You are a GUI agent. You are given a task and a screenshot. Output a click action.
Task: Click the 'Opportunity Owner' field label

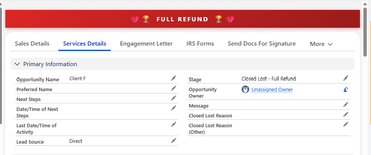click(203, 93)
